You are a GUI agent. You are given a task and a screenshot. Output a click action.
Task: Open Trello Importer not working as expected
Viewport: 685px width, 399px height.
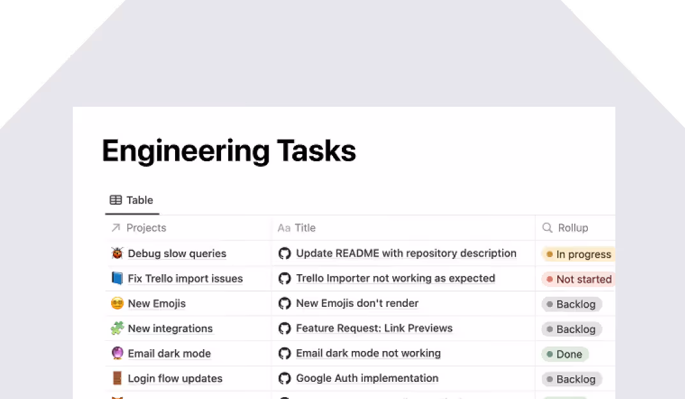396,278
